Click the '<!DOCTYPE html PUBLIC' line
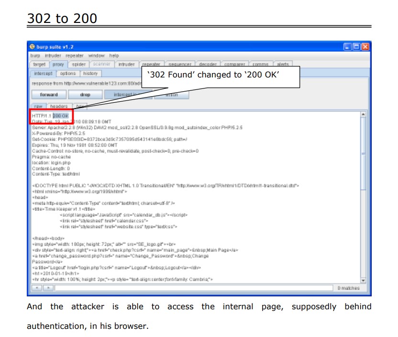 pos(166,185)
